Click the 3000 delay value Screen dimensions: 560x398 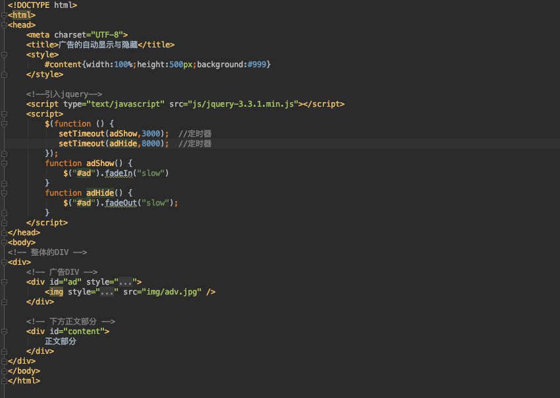(x=151, y=134)
